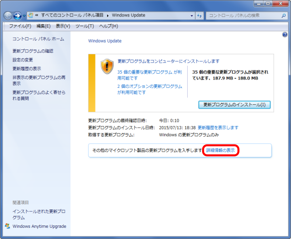Open 更新プログラムのよく寄せられる質問 link
The image size is (291, 239).
pos(39,95)
